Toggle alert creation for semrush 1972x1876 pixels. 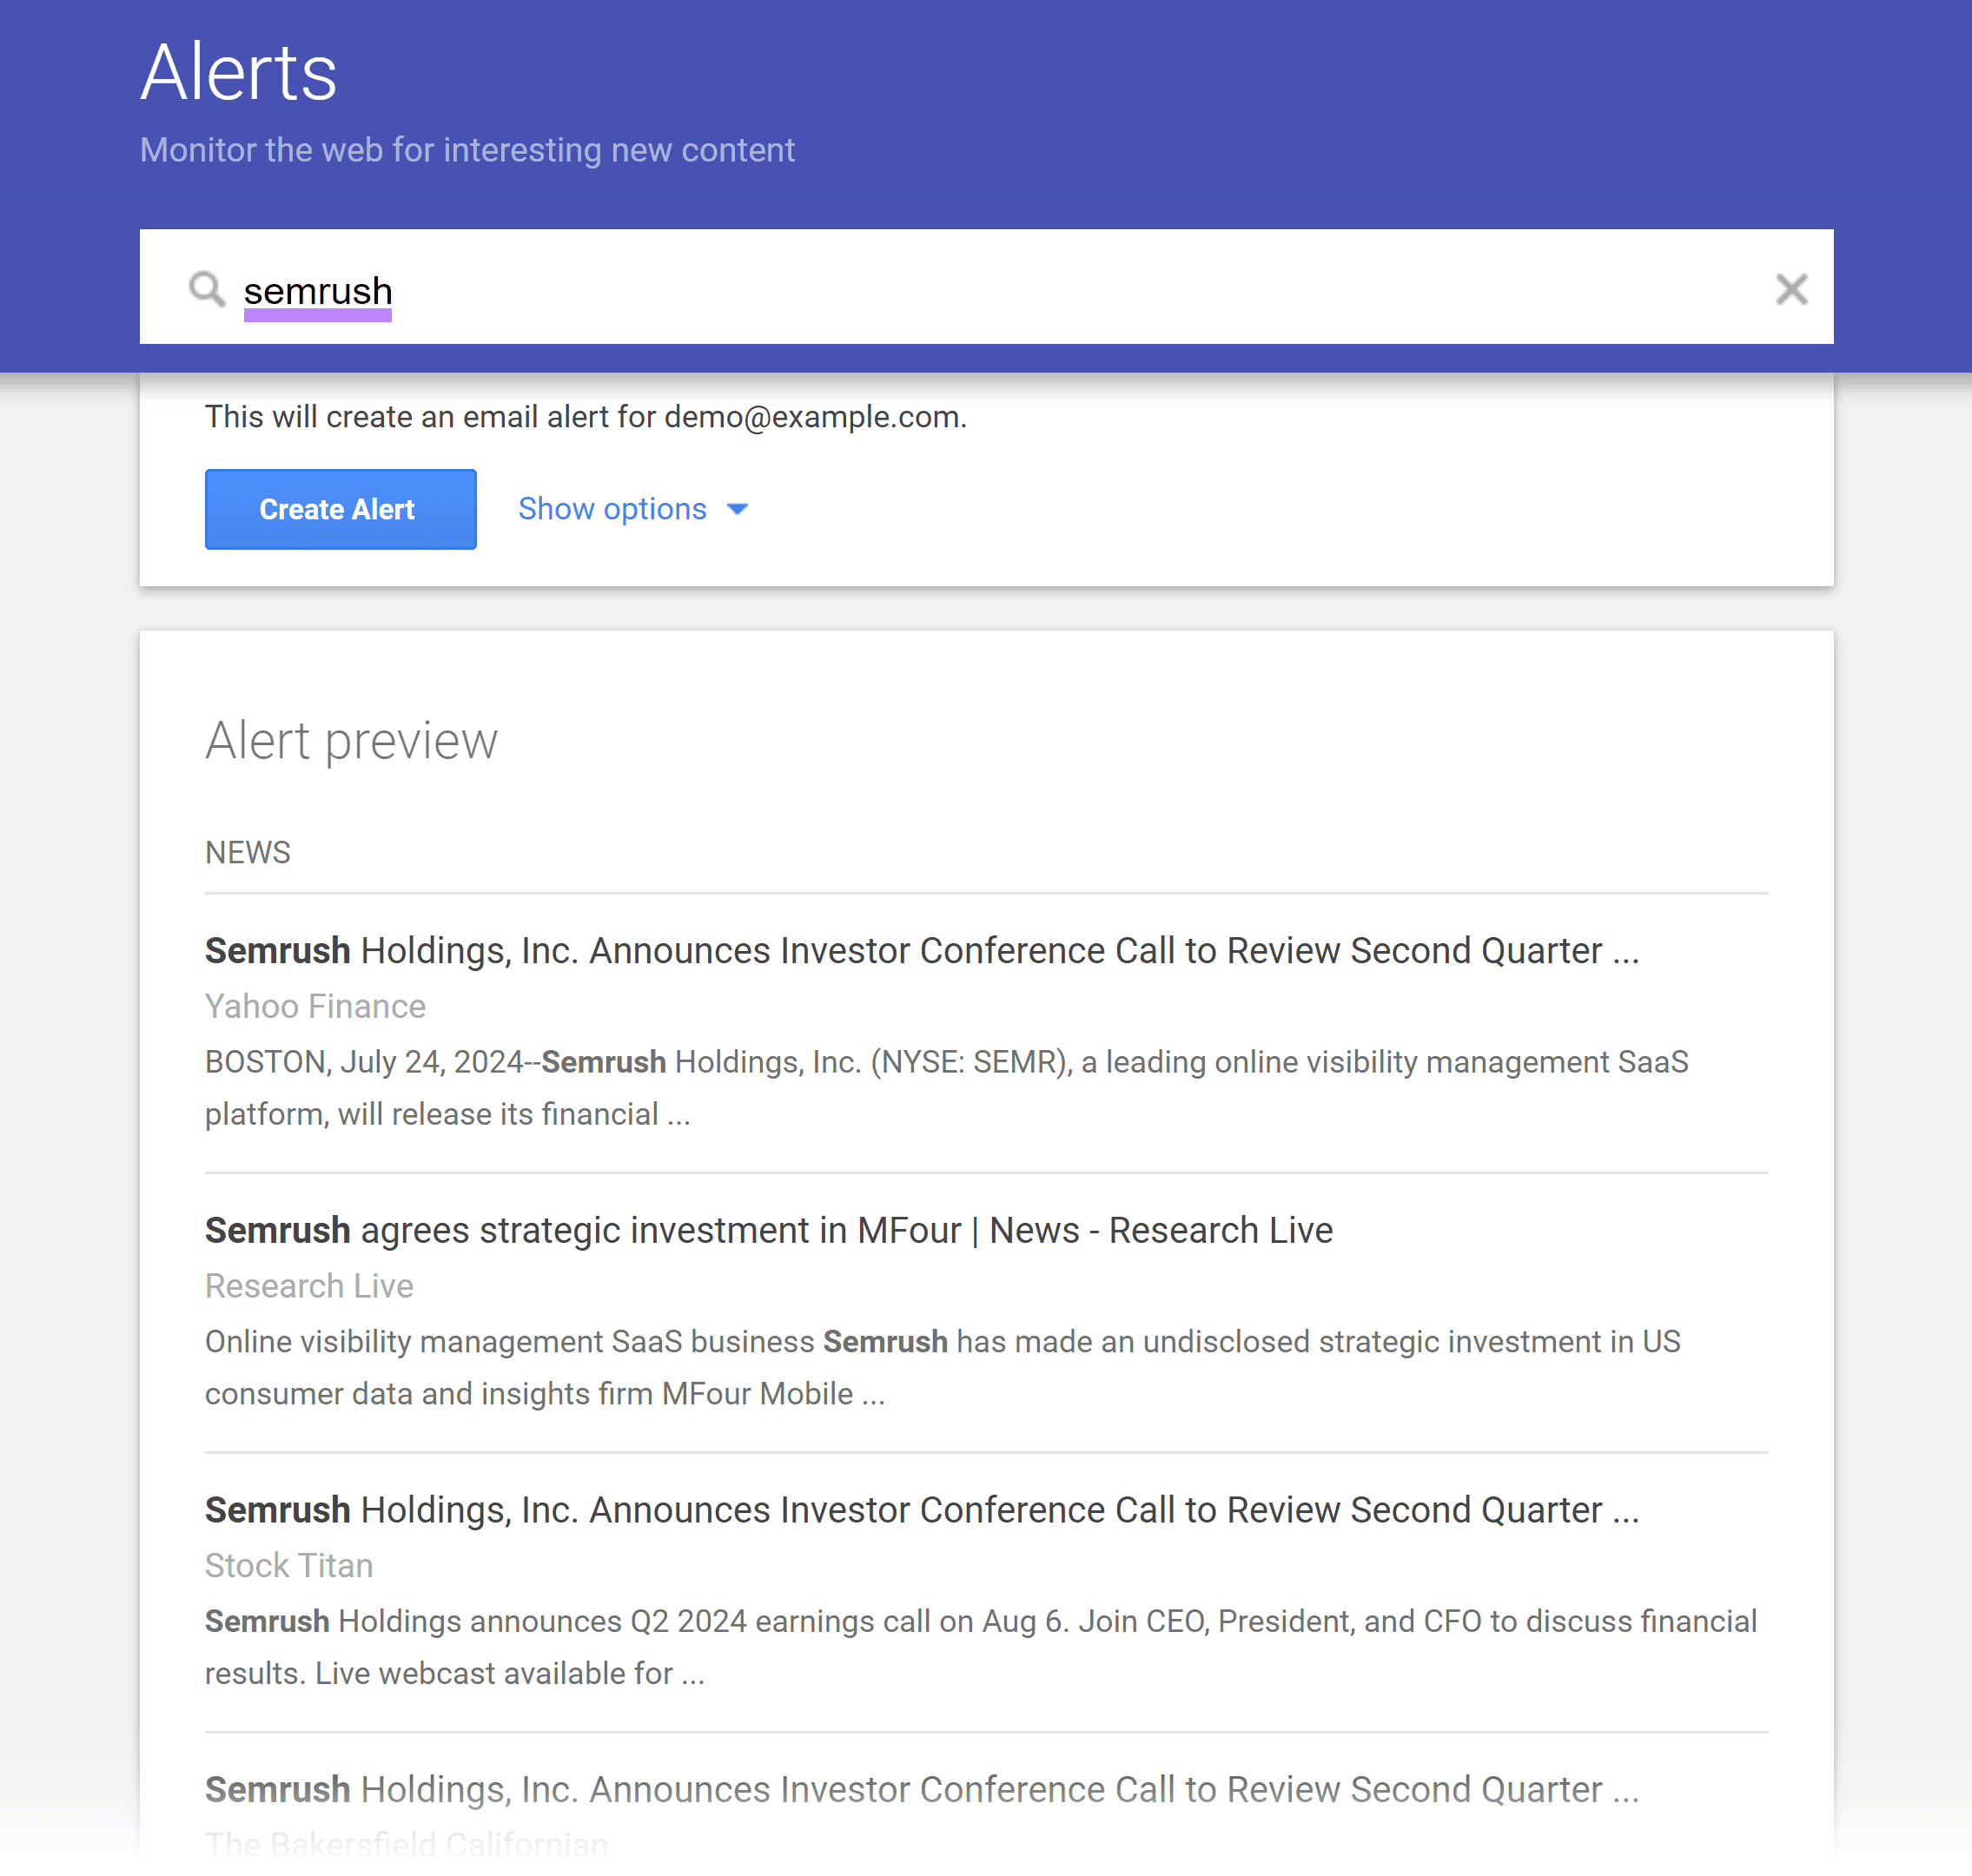340,509
